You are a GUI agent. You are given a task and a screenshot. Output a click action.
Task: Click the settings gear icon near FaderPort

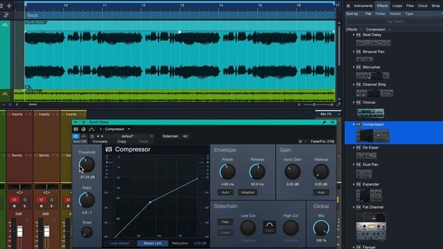pos(300,141)
